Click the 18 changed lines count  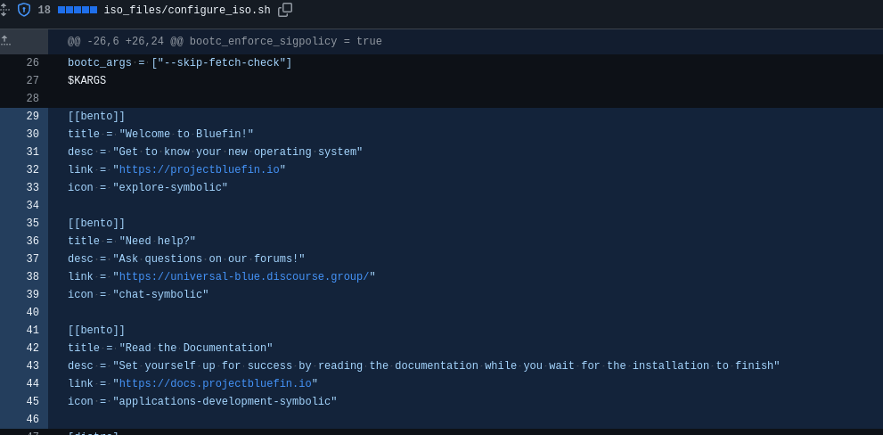44,11
